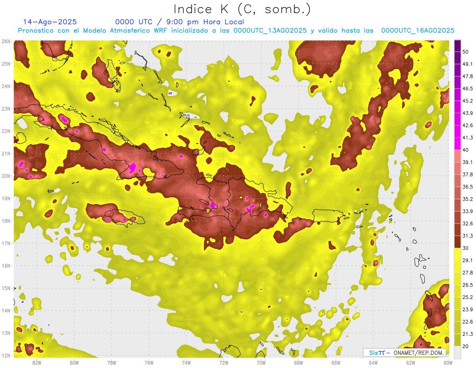476x368 pixels.
Task: Click the 68W longitude label
Action: coord(299,363)
